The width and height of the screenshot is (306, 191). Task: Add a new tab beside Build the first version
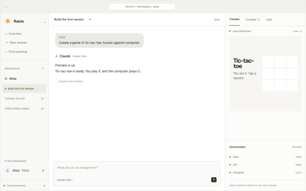pos(90,19)
